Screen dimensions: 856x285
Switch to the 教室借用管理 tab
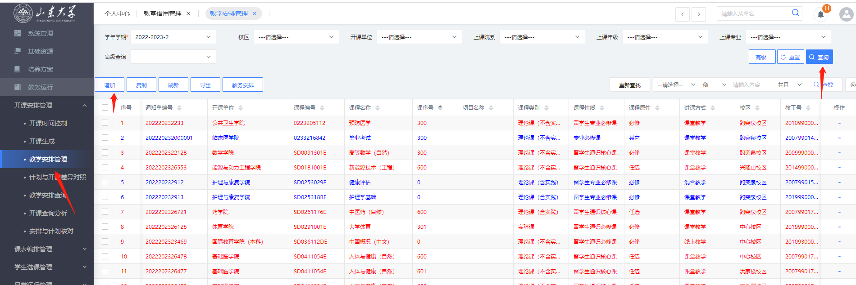(x=163, y=13)
